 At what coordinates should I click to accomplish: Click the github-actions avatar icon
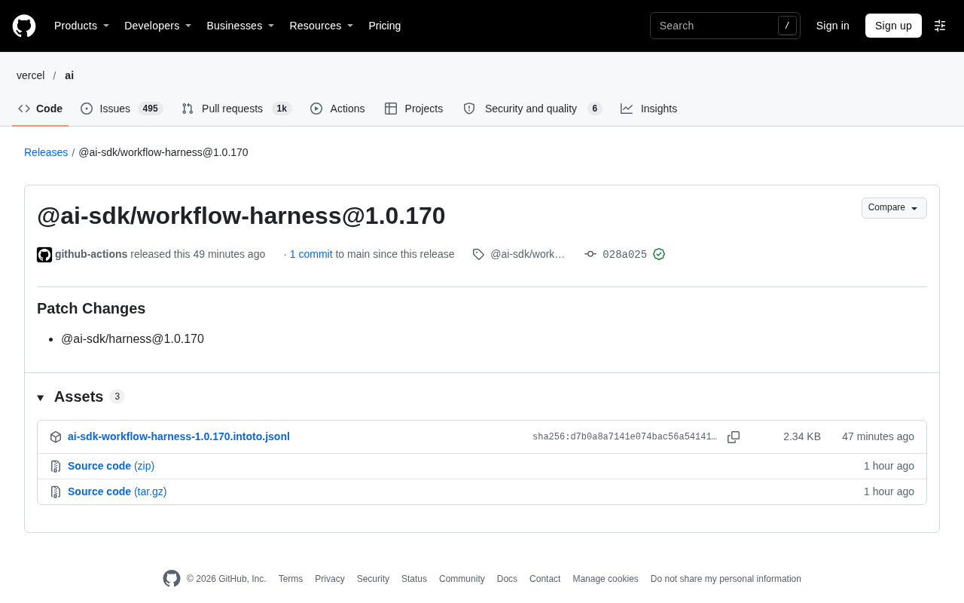point(44,255)
